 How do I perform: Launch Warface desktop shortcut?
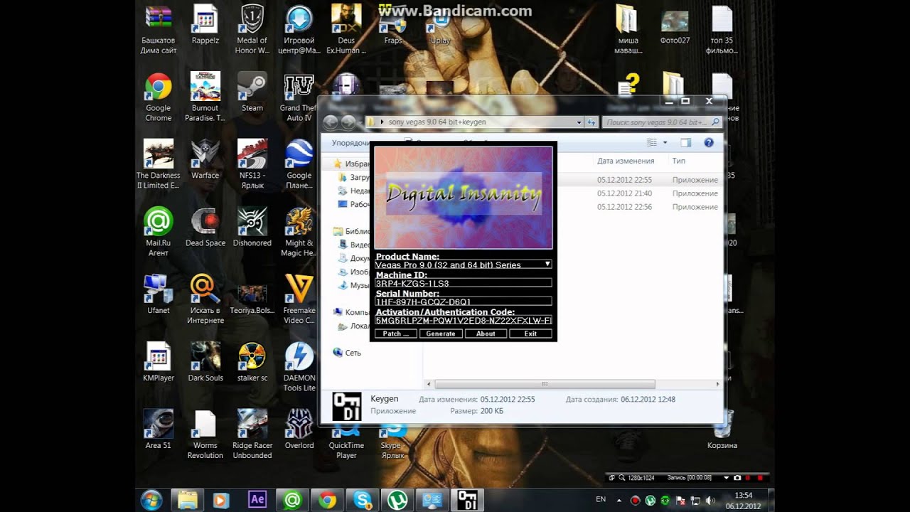(205, 159)
